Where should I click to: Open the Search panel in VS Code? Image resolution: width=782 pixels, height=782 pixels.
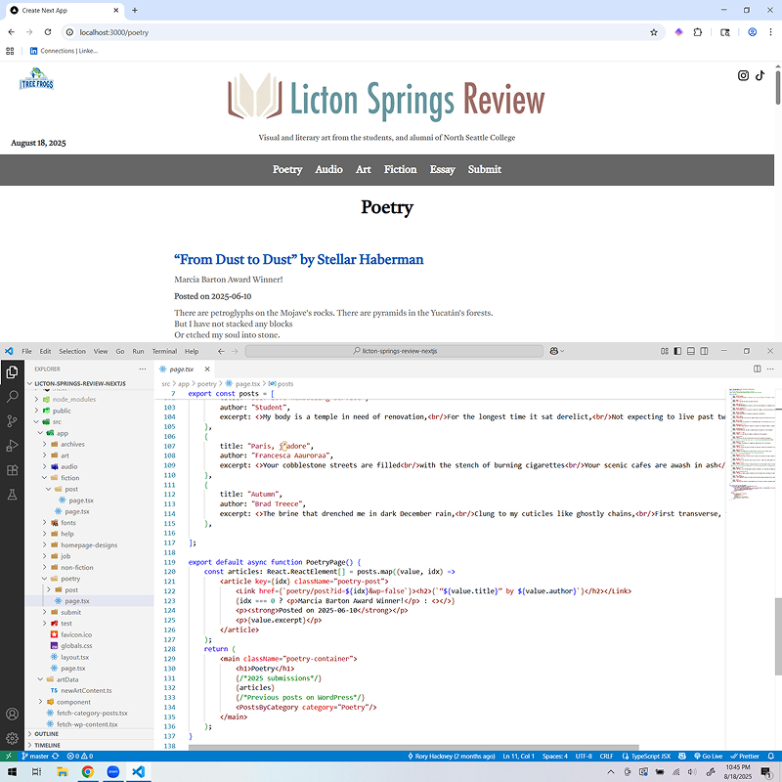tap(13, 396)
